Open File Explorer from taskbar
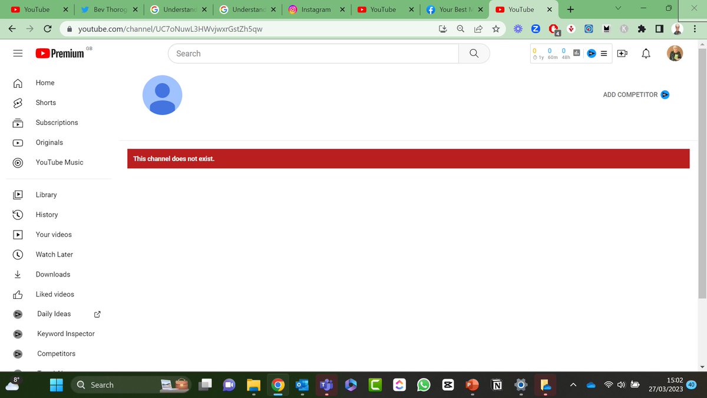The width and height of the screenshot is (707, 398). (x=253, y=385)
